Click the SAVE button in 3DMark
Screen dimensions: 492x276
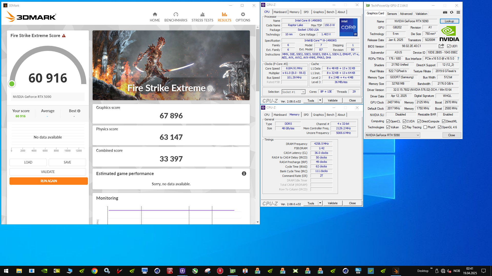[x=67, y=162]
